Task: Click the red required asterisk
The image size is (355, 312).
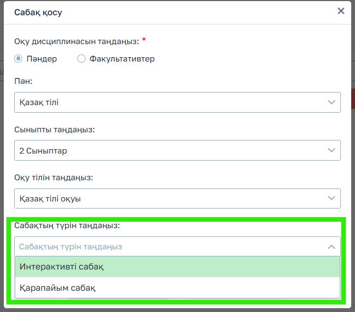Action: click(x=144, y=40)
